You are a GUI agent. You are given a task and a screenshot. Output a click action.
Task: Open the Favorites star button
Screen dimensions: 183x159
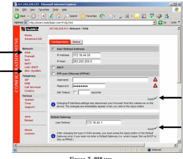coord(88,16)
